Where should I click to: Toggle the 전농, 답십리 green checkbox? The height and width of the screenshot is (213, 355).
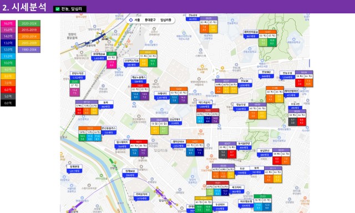[58, 9]
